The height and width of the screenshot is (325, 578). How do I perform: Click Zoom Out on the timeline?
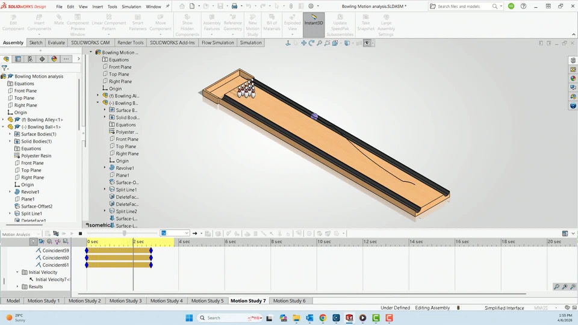(573, 286)
